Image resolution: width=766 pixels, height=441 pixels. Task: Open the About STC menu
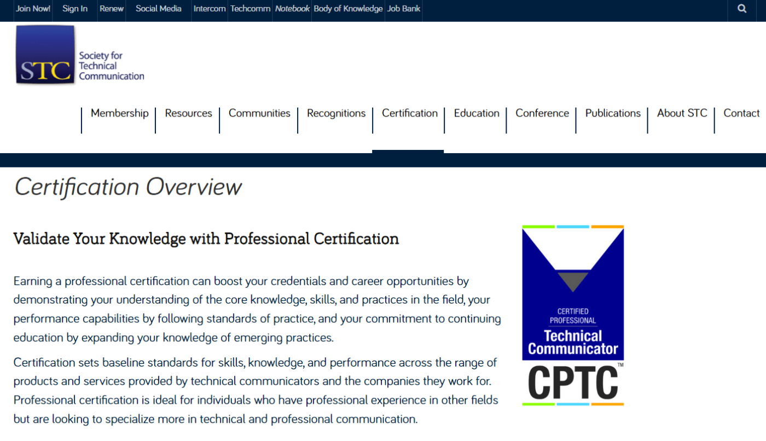pyautogui.click(x=682, y=113)
